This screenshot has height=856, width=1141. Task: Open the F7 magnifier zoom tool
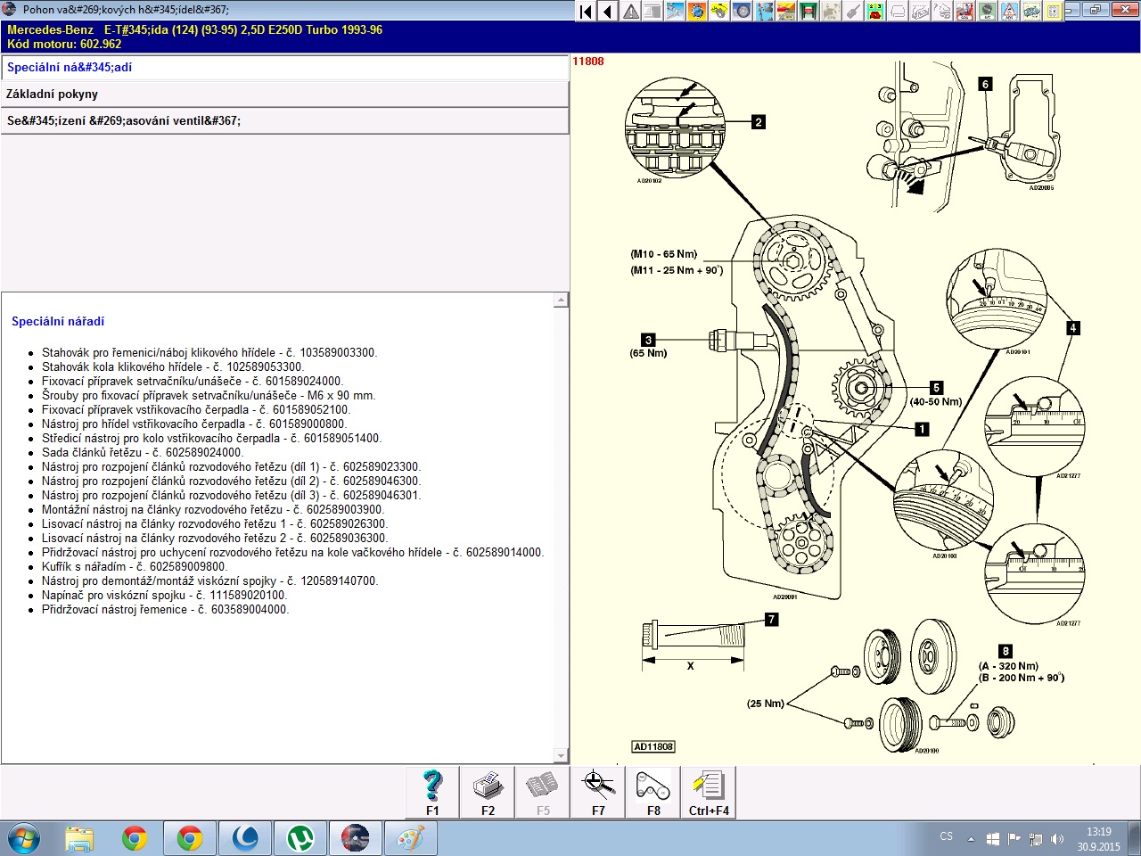point(598,792)
